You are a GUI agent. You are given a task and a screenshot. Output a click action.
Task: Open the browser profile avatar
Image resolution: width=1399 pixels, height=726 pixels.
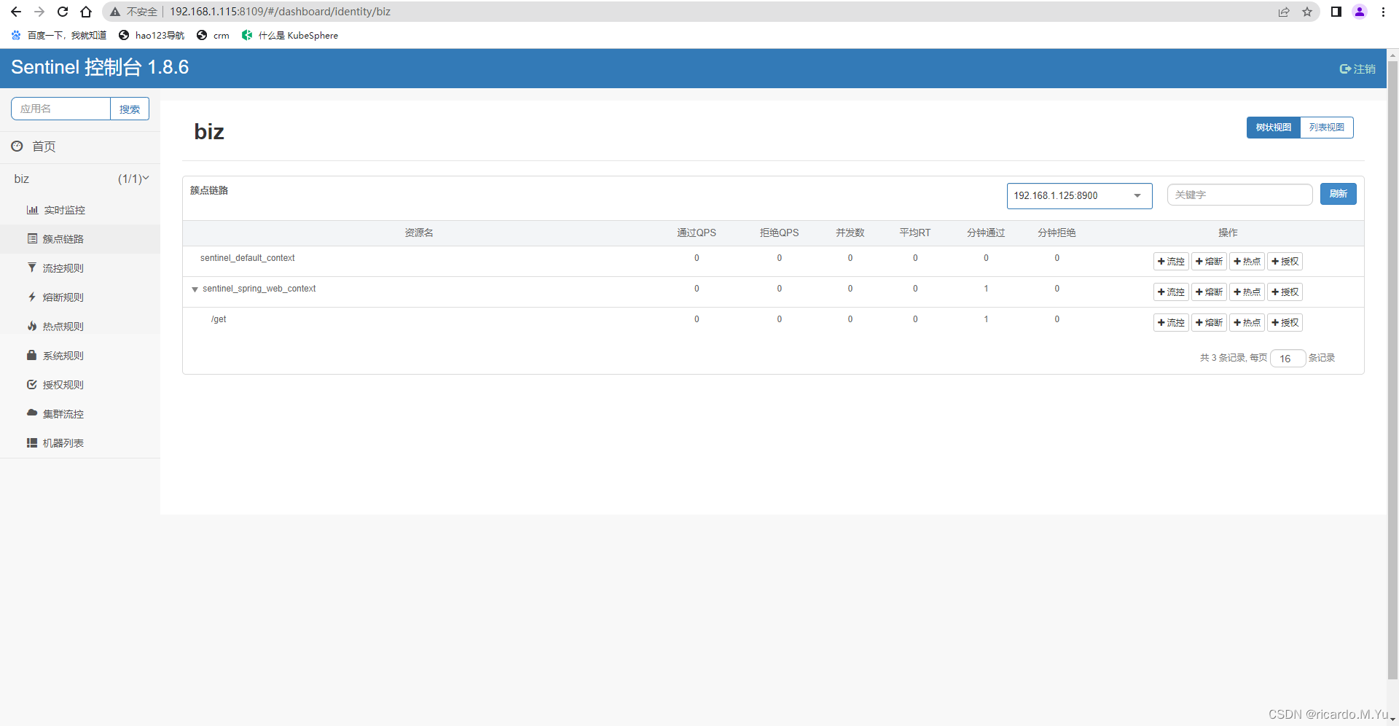(1360, 12)
